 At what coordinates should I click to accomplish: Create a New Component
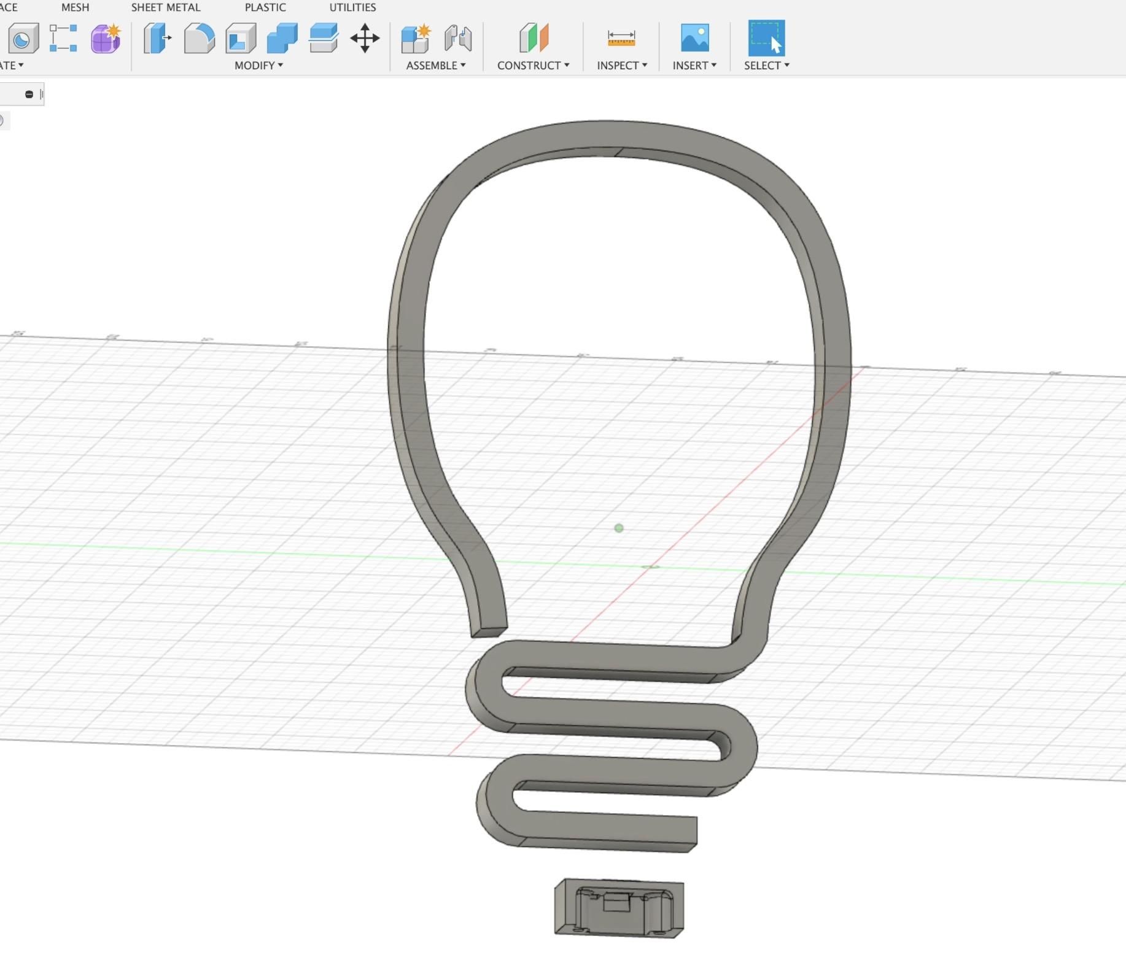415,38
